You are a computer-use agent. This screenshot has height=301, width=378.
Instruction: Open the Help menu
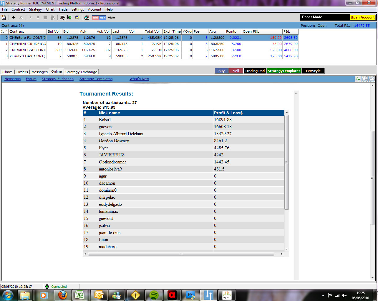click(109, 9)
